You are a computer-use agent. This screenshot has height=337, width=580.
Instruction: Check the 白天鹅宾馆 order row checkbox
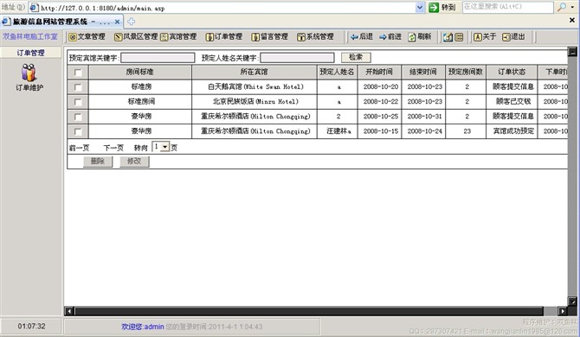(x=78, y=87)
